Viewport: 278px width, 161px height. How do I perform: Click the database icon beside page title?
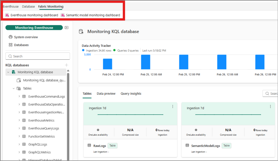[81, 32]
